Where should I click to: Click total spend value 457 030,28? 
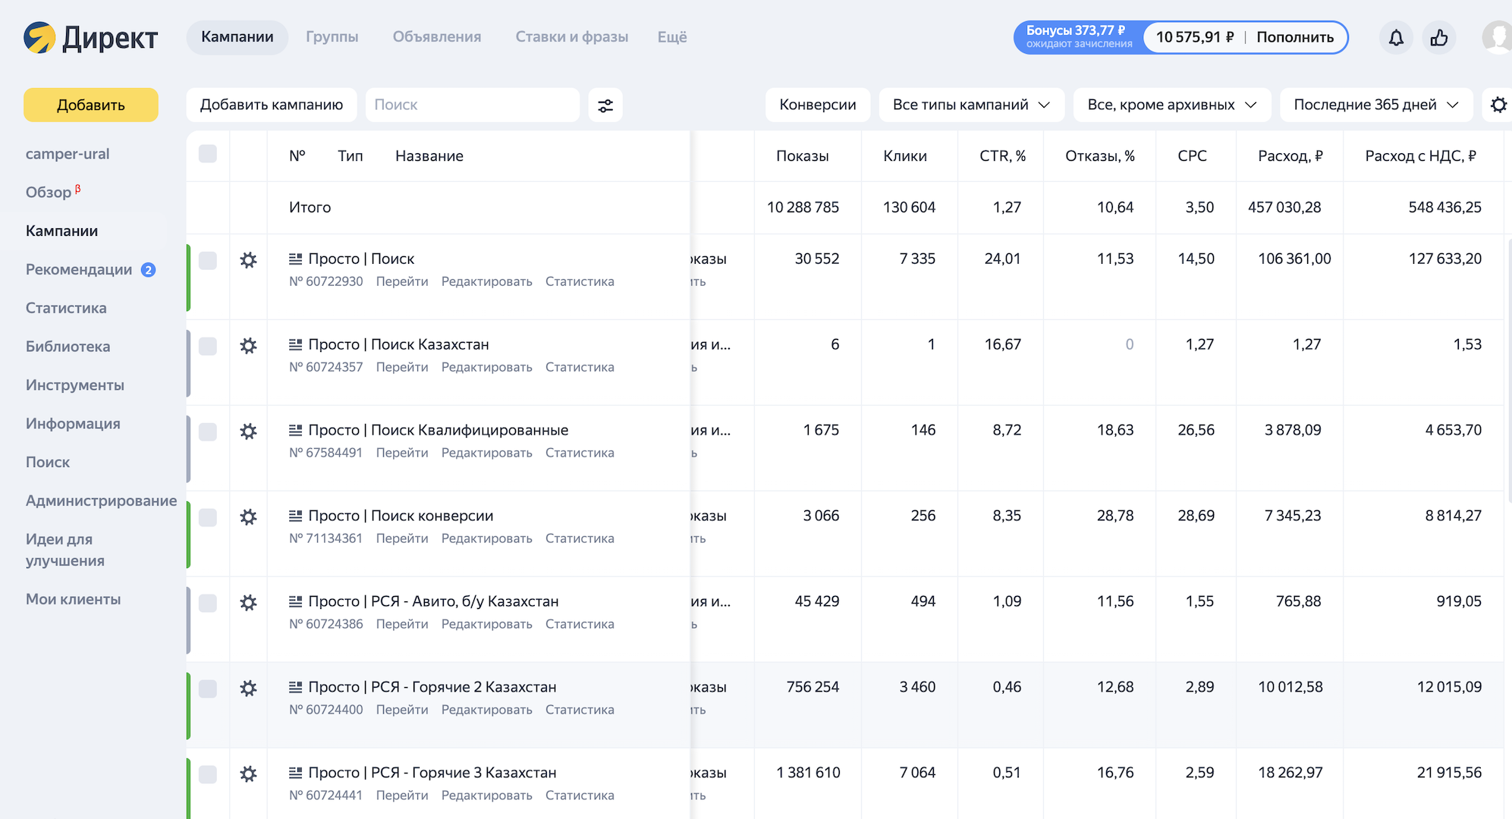[x=1284, y=208]
